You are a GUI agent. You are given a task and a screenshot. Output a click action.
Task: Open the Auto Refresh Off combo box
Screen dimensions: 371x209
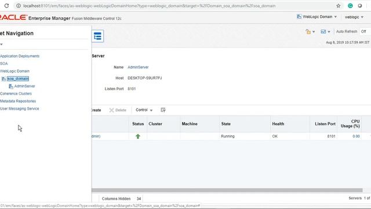(x=365, y=31)
